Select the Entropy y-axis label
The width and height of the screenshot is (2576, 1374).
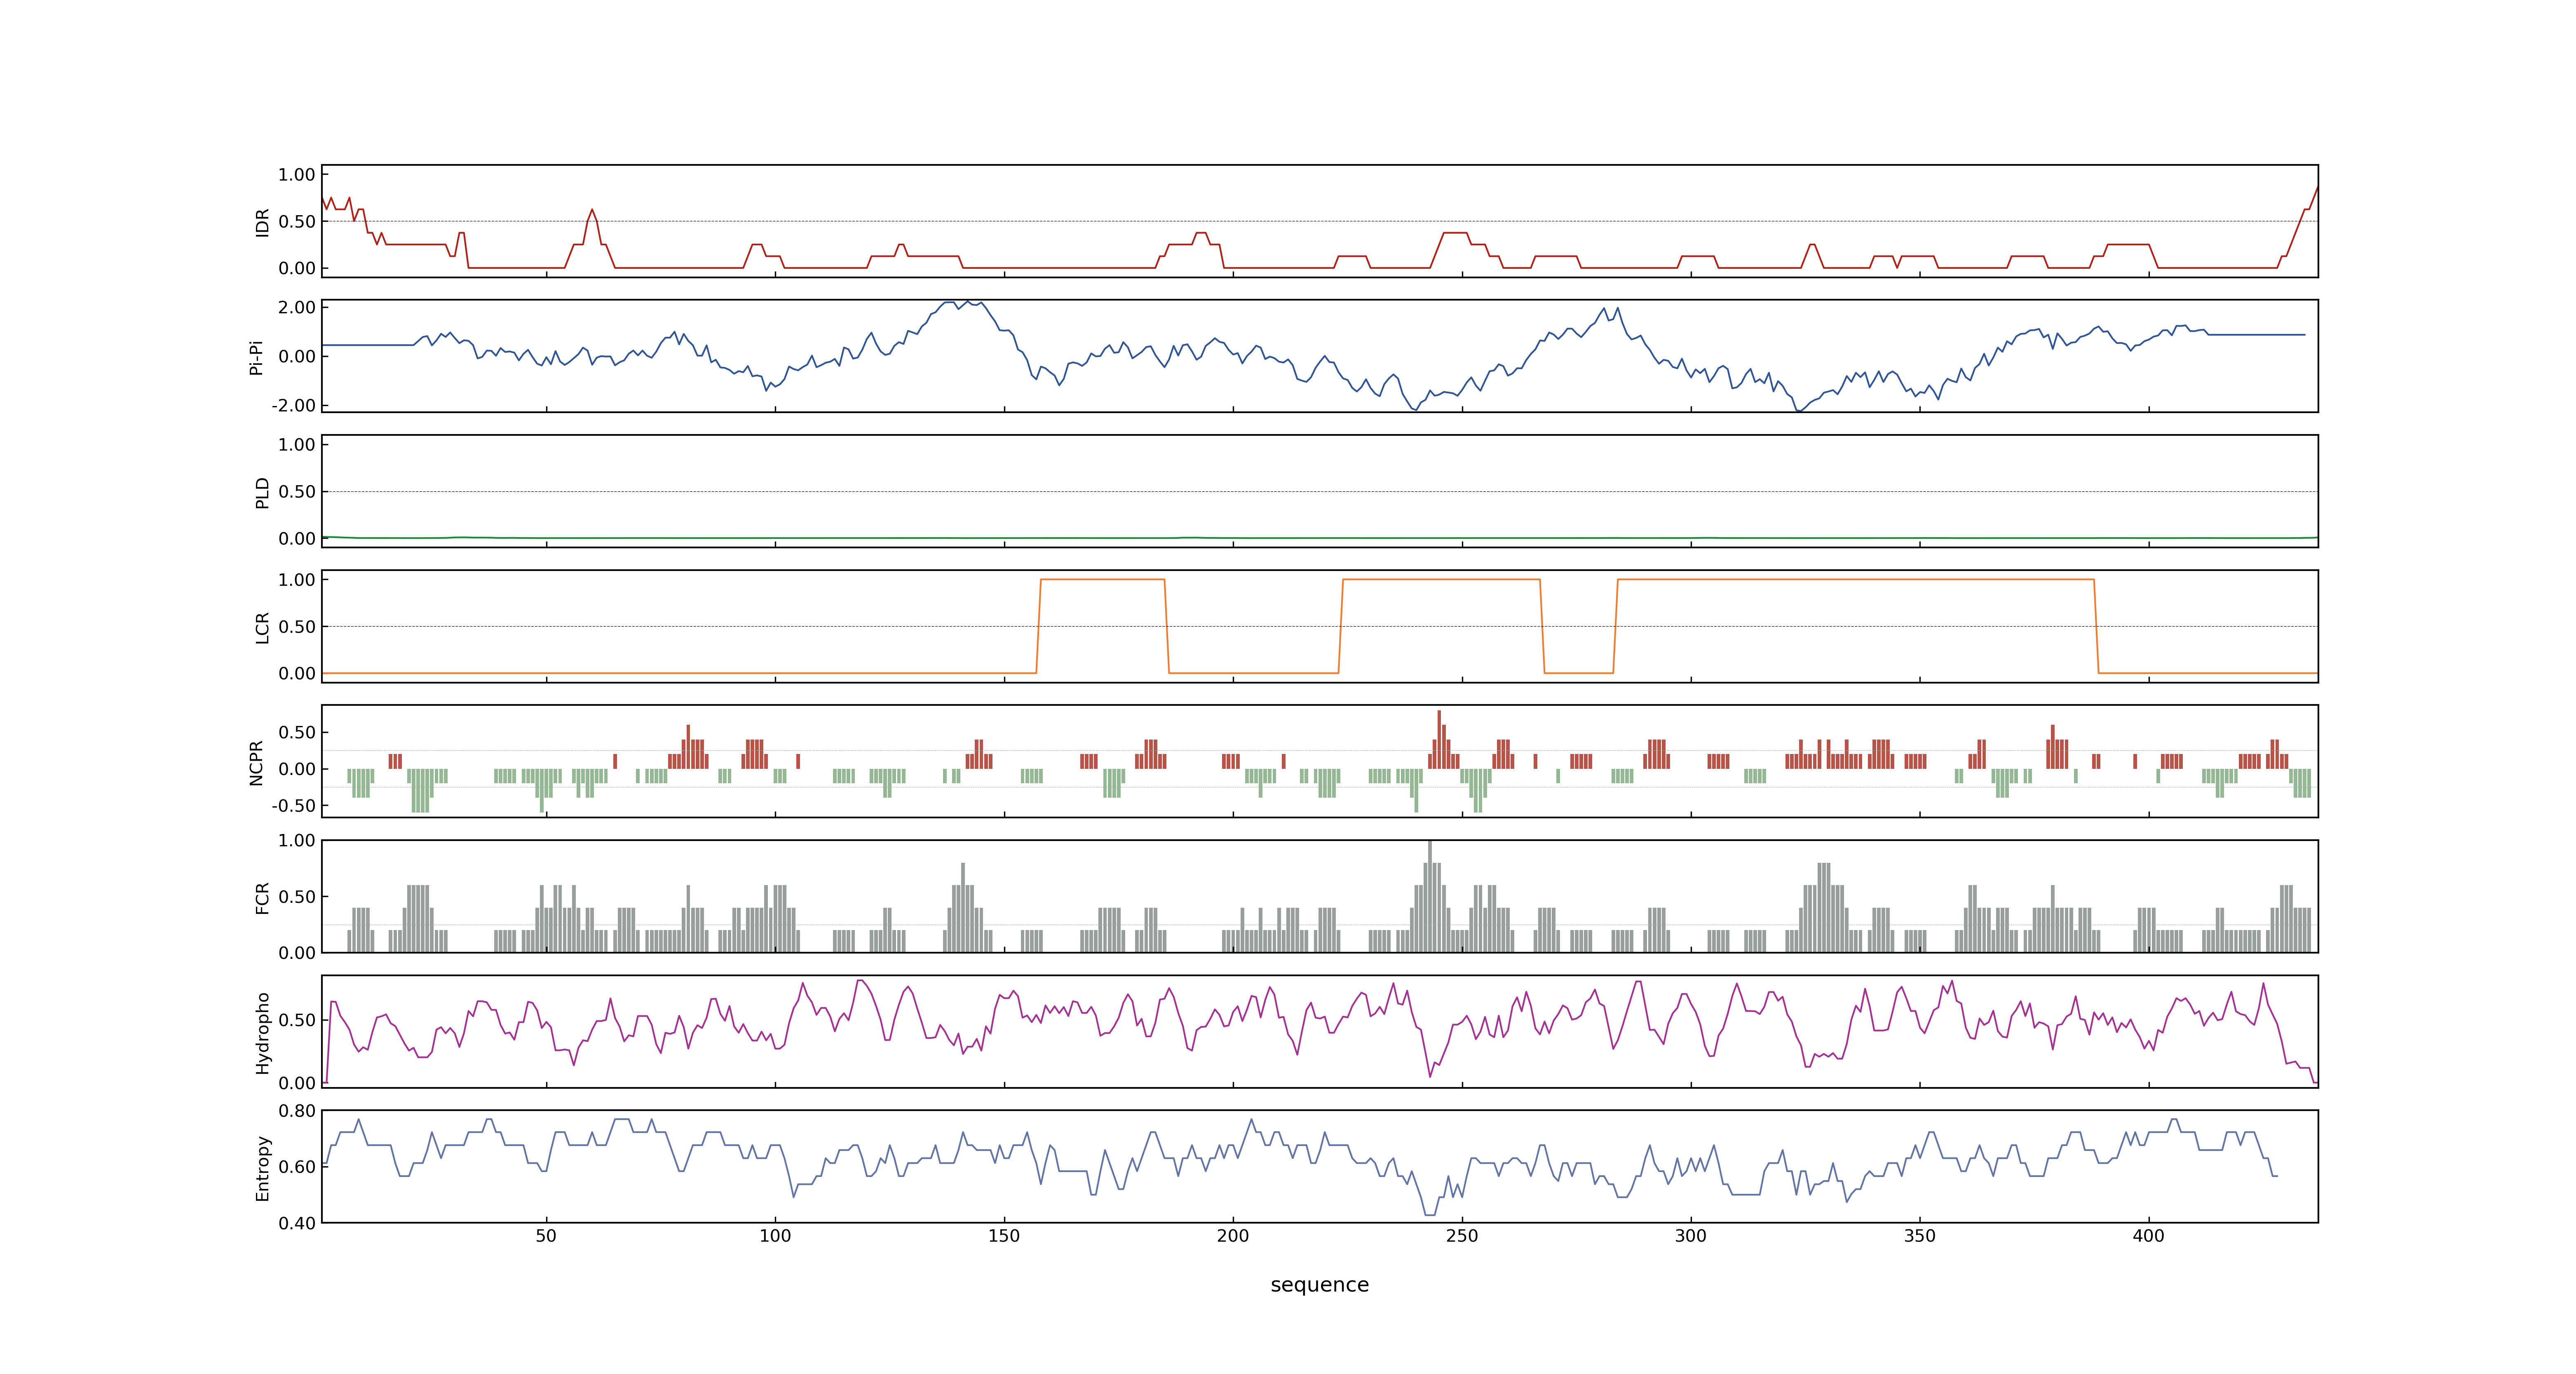(x=263, y=1167)
